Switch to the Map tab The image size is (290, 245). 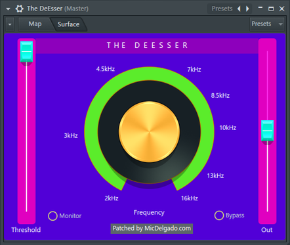35,24
